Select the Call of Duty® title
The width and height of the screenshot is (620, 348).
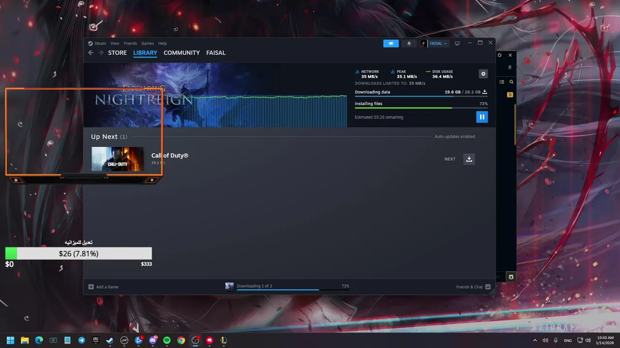[170, 156]
